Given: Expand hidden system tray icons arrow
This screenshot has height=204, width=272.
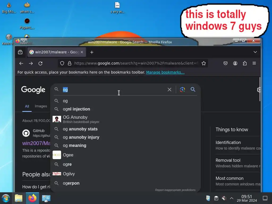Looking at the screenshot, I should 232,198.
